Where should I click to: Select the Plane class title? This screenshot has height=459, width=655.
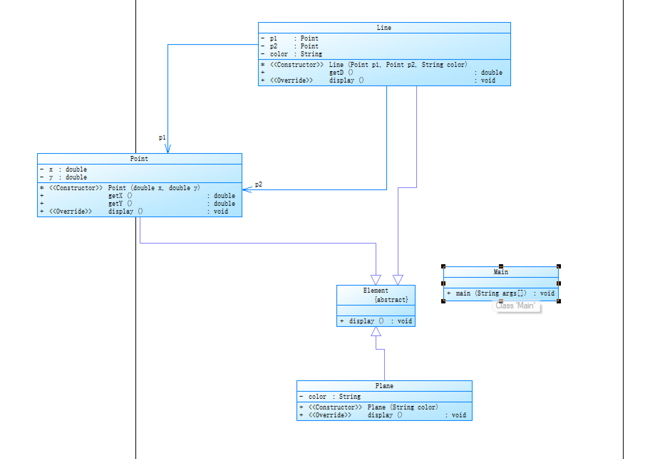tap(384, 386)
